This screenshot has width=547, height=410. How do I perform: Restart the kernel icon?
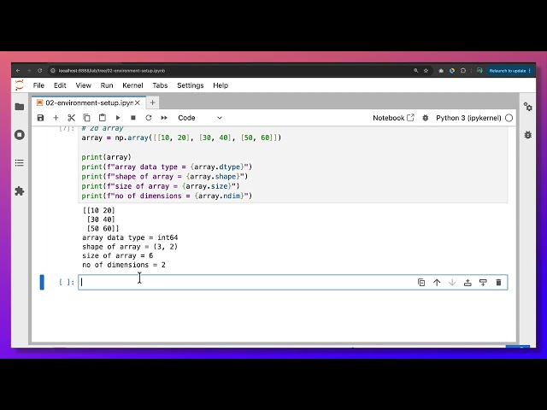149,118
